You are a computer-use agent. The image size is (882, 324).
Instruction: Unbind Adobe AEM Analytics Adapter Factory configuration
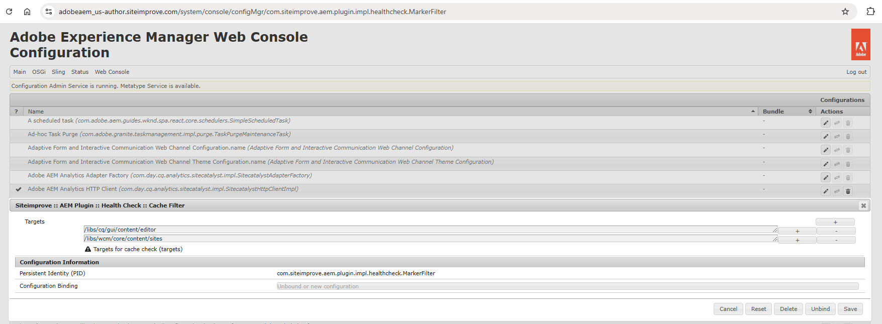pyautogui.click(x=837, y=178)
